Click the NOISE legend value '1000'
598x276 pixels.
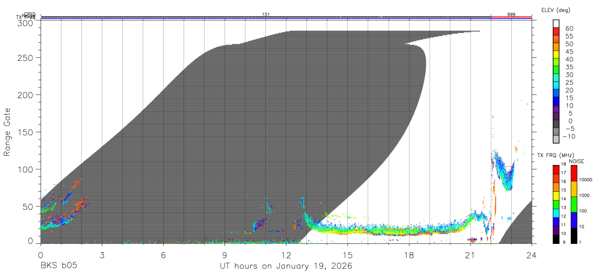coord(584,196)
